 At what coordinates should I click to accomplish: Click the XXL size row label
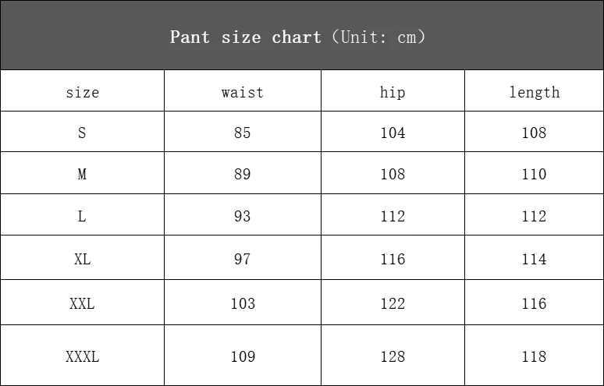pos(82,302)
